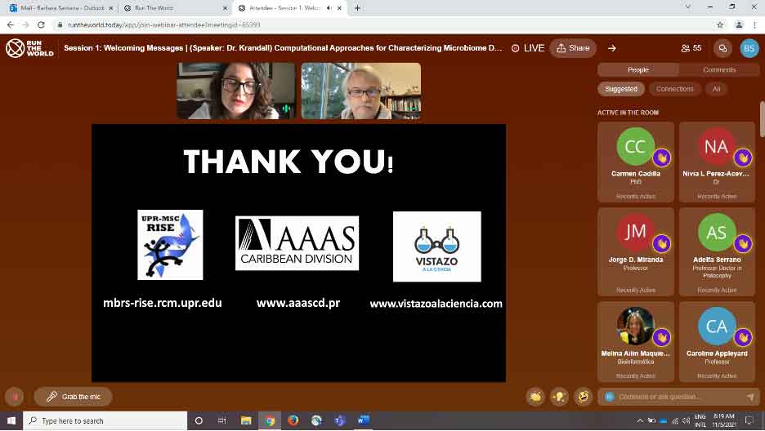The height and width of the screenshot is (431, 765).
Task: Click the right arrow next to Share
Action: tap(611, 48)
